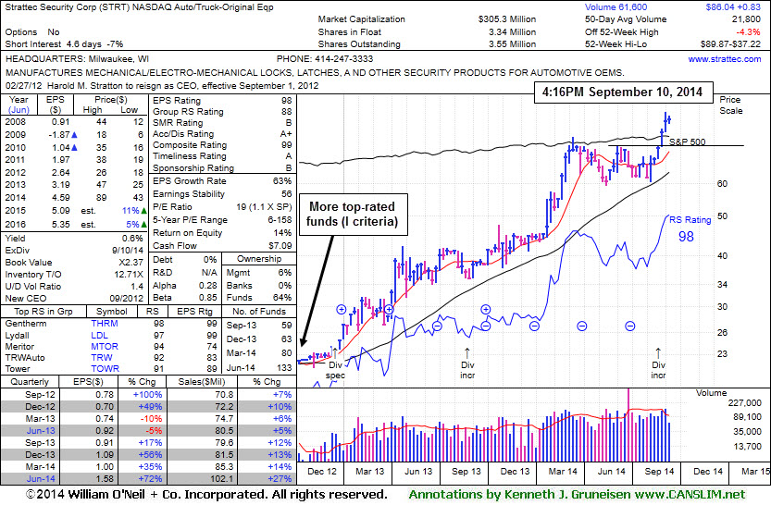This screenshot has height=505, width=771.
Task: Click the Sep-13 number of funds value 59
Action: point(287,326)
